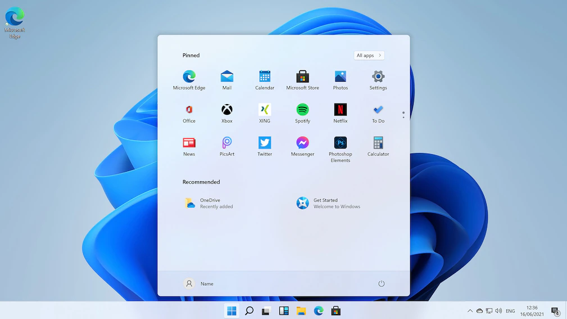
Task: Open Settings from the pinned apps
Action: click(x=378, y=80)
